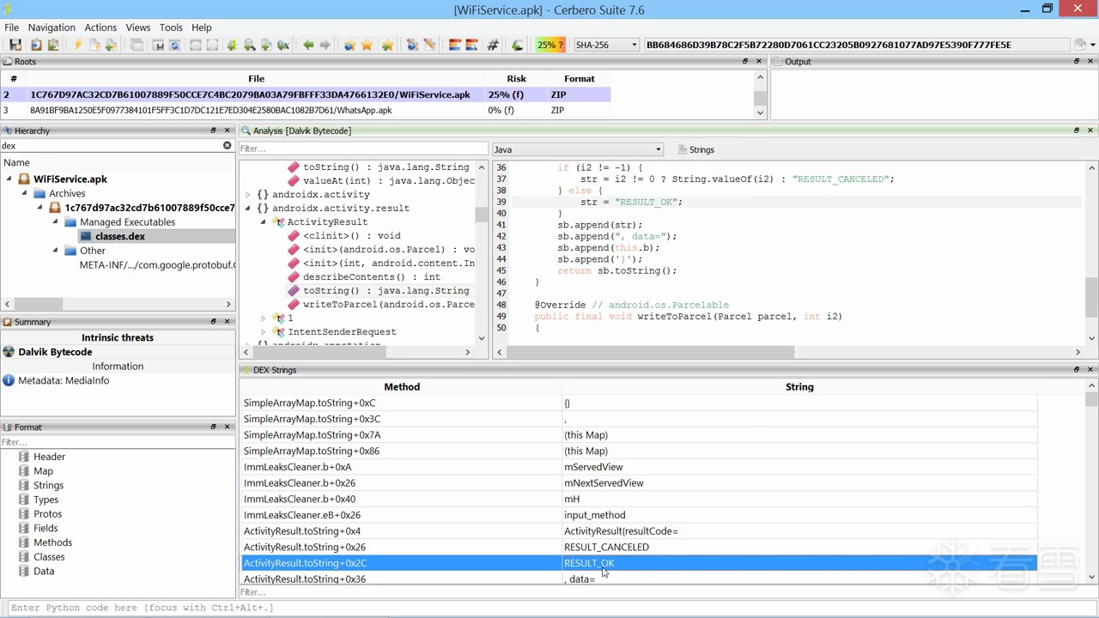The image size is (1099, 618).
Task: Select Methods in the Format list
Action: tap(52, 542)
